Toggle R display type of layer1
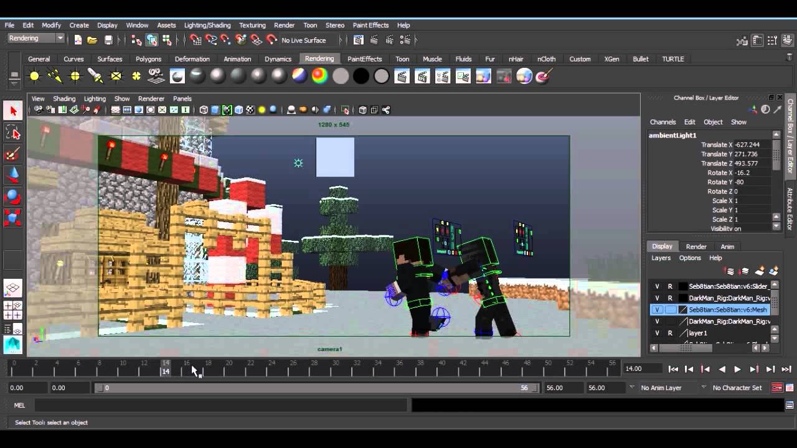The image size is (797, 448). pyautogui.click(x=670, y=333)
